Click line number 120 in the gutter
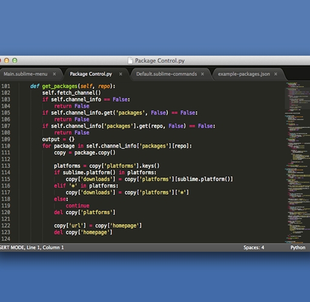Viewport: 310px width, 302px height. click(x=5, y=212)
